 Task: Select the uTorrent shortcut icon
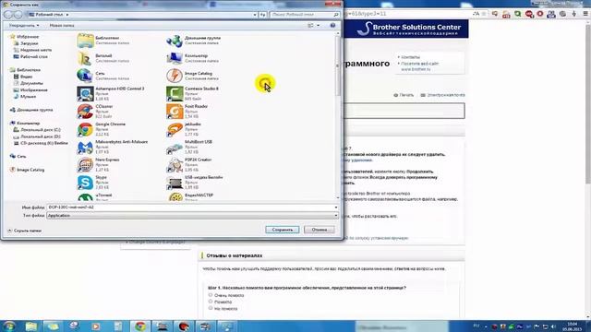tap(85, 196)
